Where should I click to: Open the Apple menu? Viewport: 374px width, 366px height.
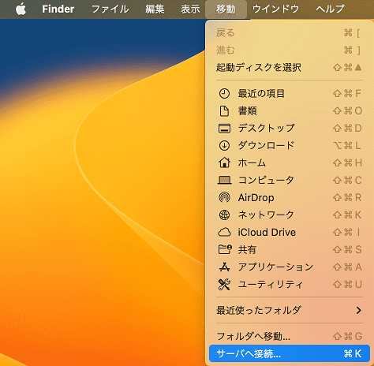(x=21, y=9)
